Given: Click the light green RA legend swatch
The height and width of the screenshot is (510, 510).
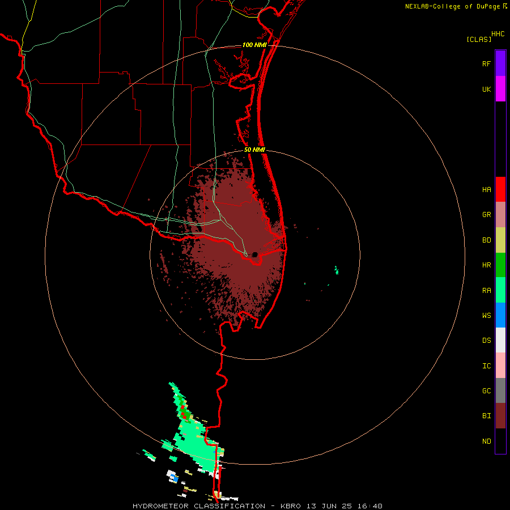Looking at the screenshot, I should coord(500,290).
